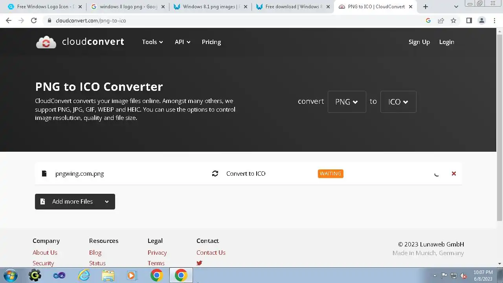This screenshot has height=283, width=503.
Task: Open the About Us footer link
Action: [45, 252]
